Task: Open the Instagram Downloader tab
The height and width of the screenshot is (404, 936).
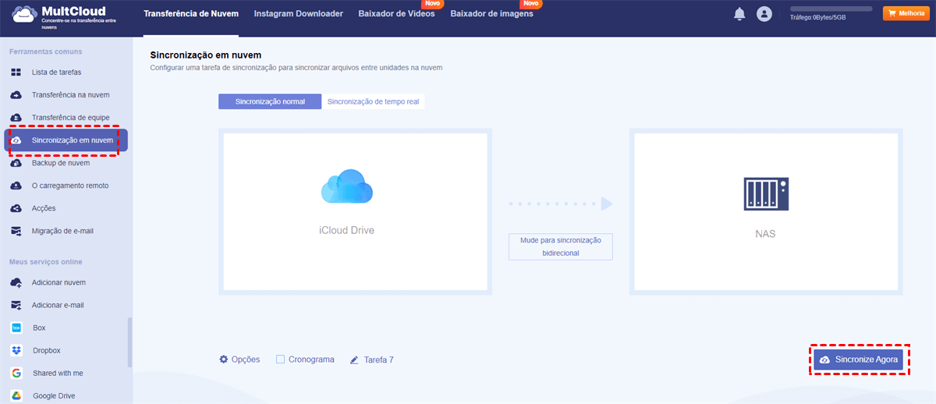Action: (x=299, y=14)
